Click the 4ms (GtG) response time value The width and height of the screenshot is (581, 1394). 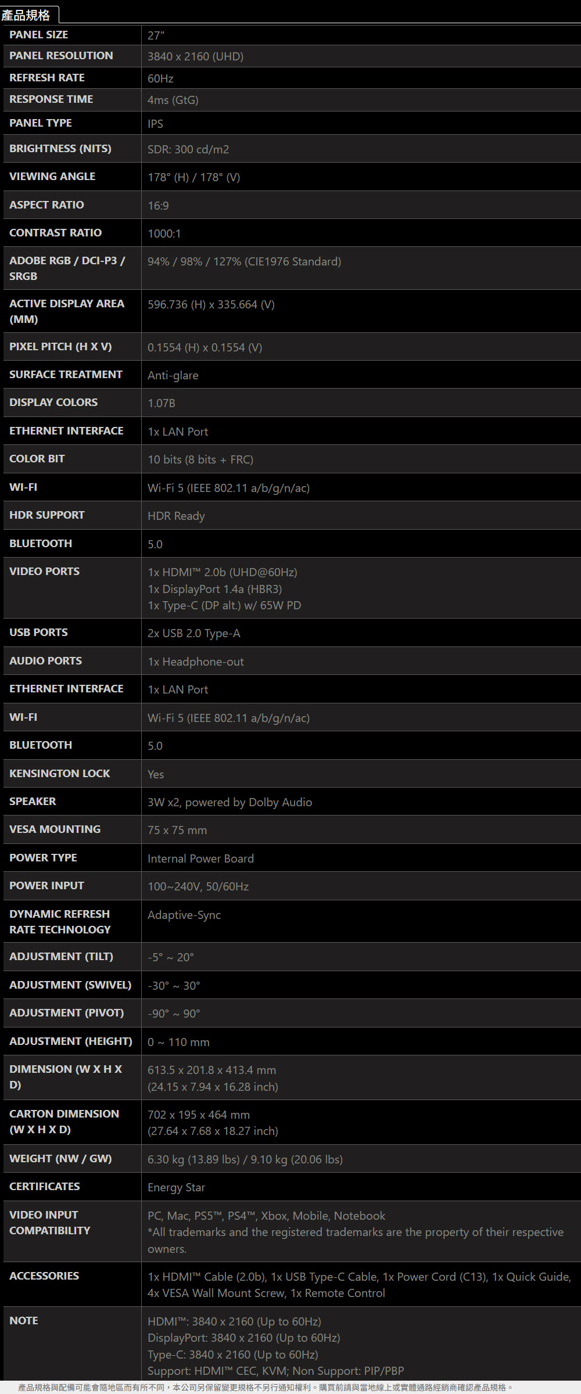(173, 100)
